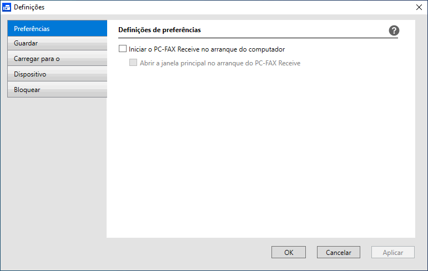
Task: Click the Cancelar button
Action: click(339, 252)
